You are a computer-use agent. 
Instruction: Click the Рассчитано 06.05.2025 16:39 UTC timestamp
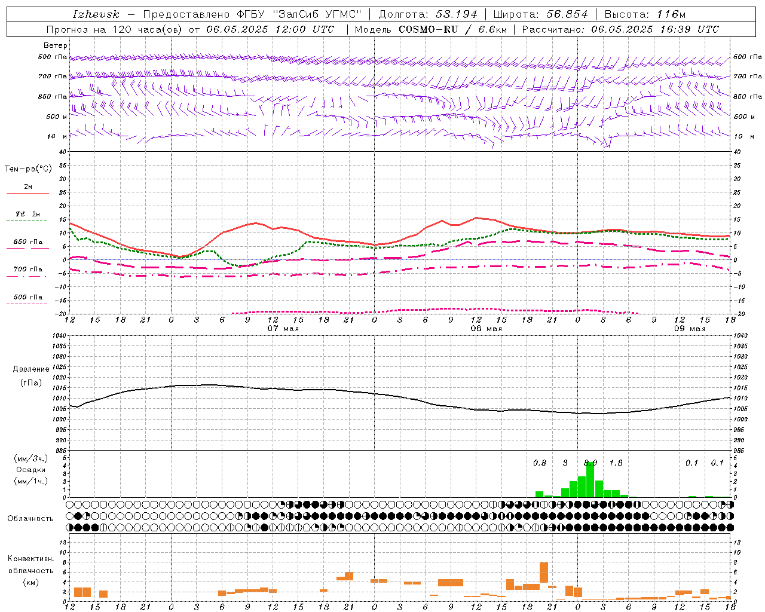620,29
